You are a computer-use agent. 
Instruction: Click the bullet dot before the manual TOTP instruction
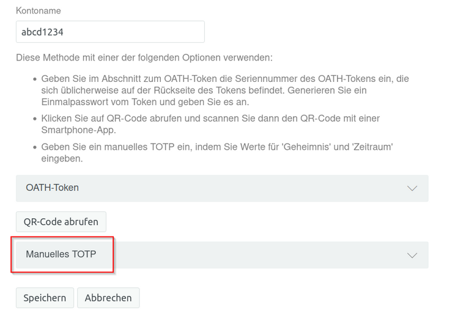coord(33,147)
